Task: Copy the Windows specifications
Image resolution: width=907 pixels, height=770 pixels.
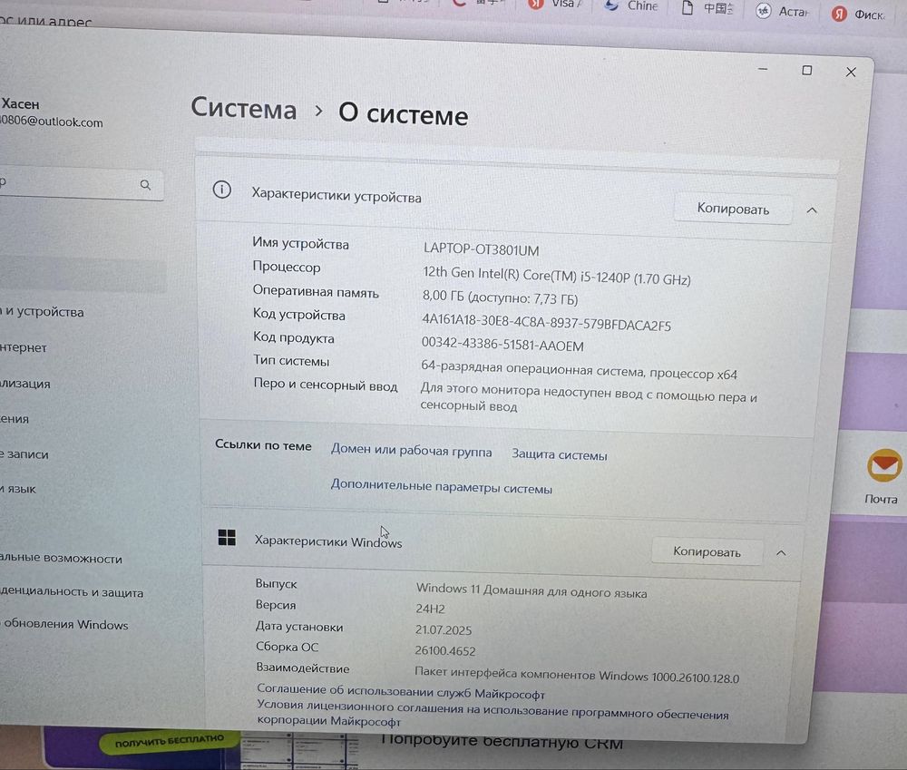Action: (x=707, y=551)
